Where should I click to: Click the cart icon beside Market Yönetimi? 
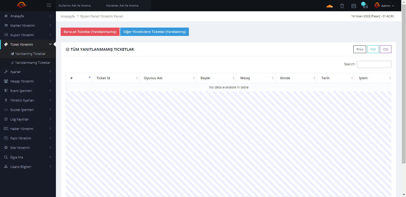tap(6, 25)
